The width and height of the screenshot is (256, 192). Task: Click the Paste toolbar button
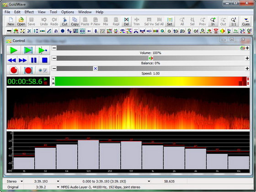pos(85,21)
